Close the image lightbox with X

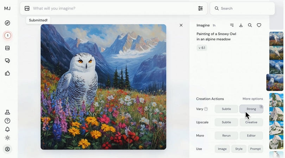[181, 25]
